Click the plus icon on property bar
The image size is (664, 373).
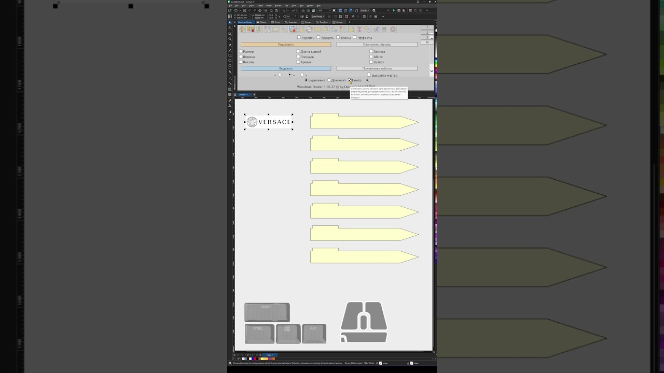click(383, 17)
